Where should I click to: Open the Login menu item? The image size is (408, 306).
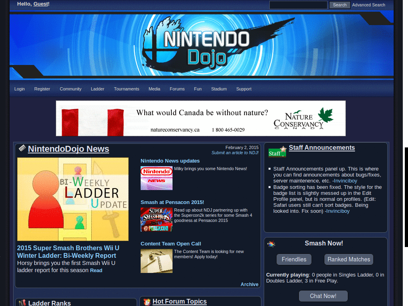[20, 89]
